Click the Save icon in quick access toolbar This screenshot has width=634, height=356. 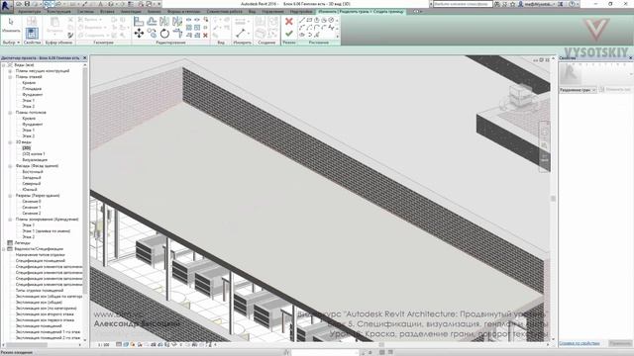pyautogui.click(x=27, y=4)
